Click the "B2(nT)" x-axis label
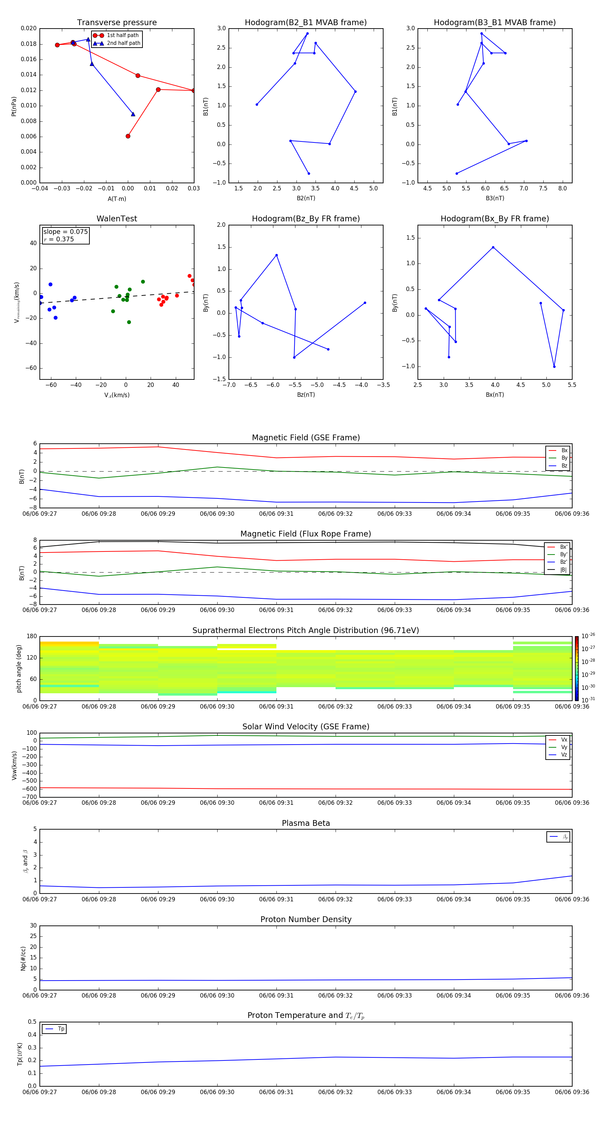Image resolution: width=612 pixels, height=1122 pixels. coord(306,198)
